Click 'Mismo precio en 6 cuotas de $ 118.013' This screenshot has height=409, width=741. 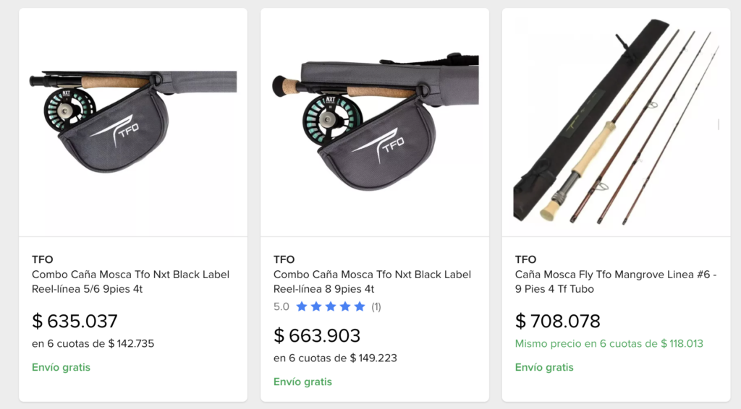(609, 343)
